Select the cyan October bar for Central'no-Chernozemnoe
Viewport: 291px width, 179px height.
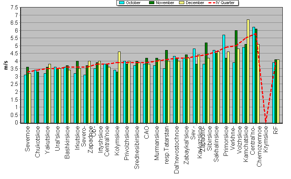click(x=254, y=75)
